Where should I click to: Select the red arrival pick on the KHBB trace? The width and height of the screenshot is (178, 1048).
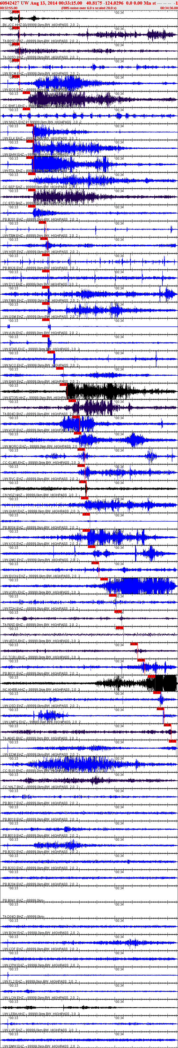(151, 677)
